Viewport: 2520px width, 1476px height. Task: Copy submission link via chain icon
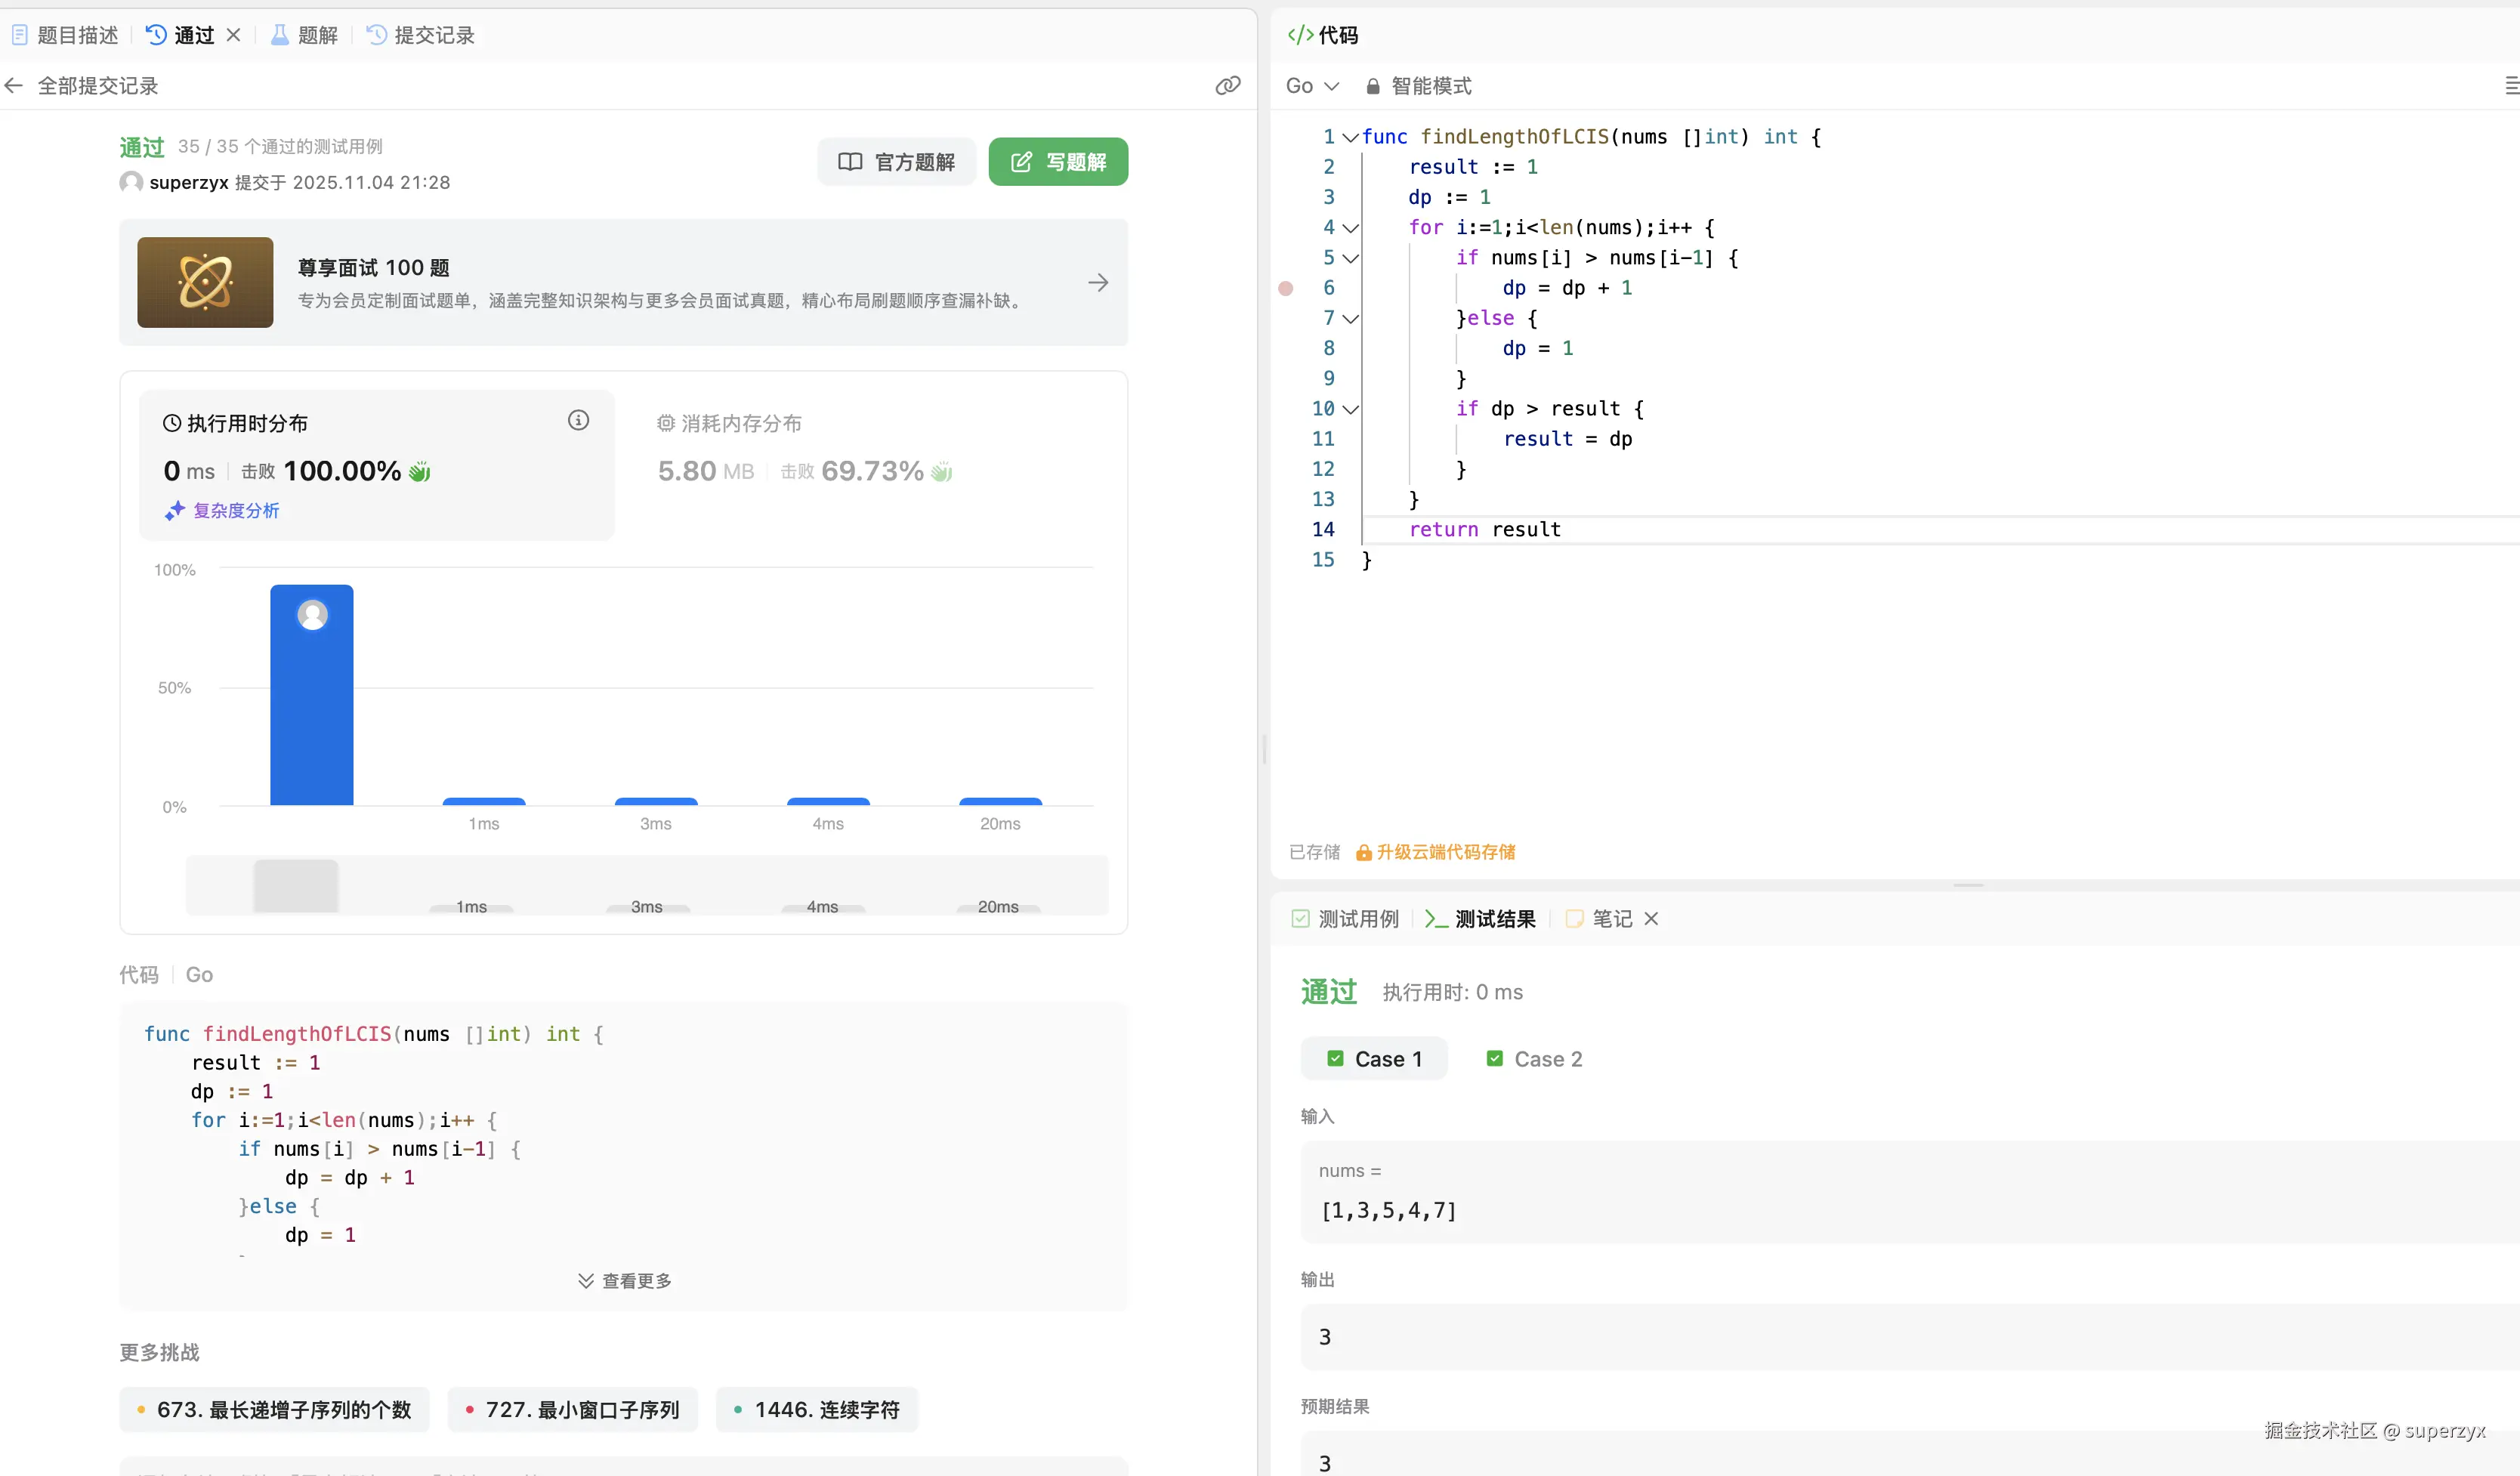(1227, 86)
